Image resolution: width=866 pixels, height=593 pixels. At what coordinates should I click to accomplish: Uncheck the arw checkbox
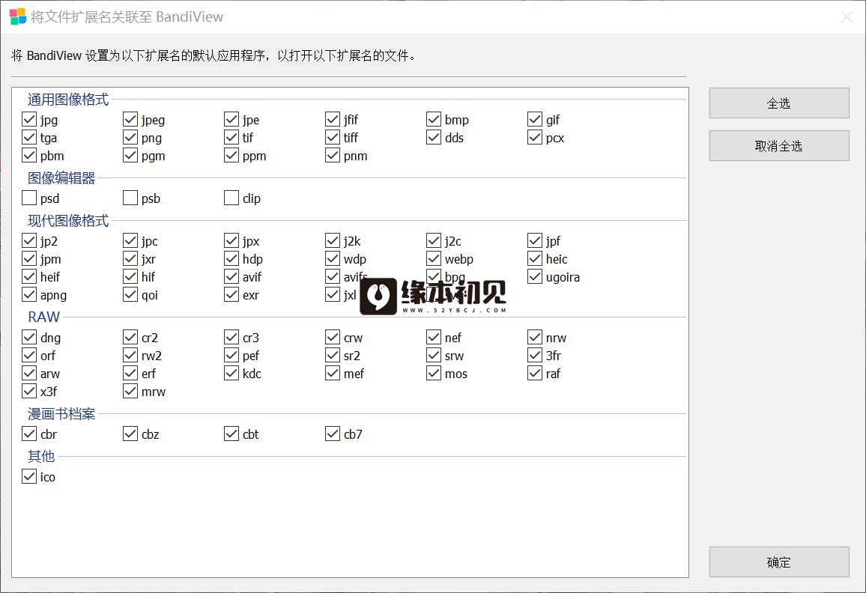pyautogui.click(x=29, y=373)
